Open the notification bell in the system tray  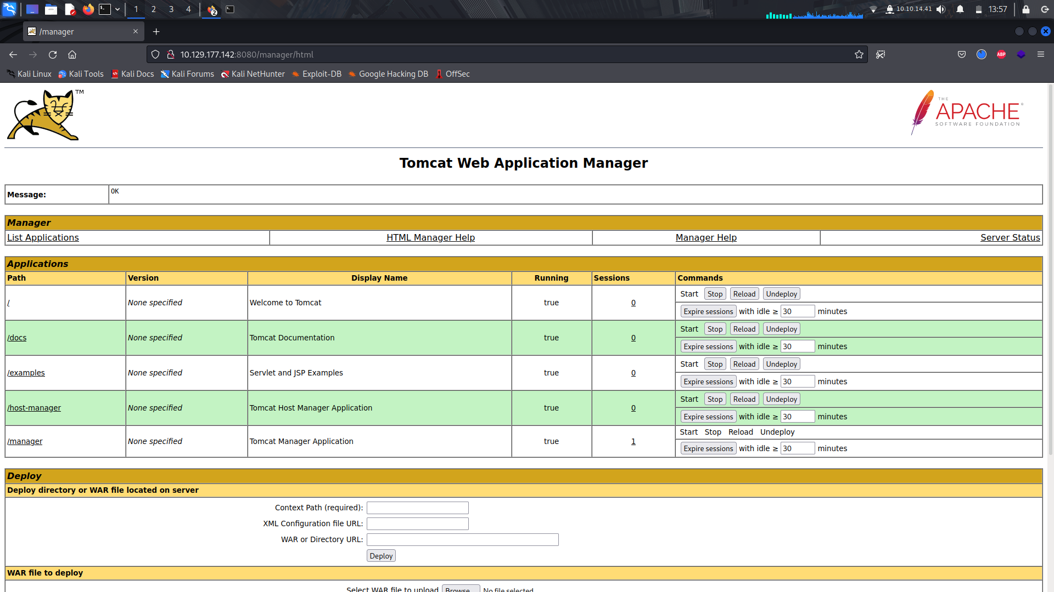pyautogui.click(x=960, y=9)
